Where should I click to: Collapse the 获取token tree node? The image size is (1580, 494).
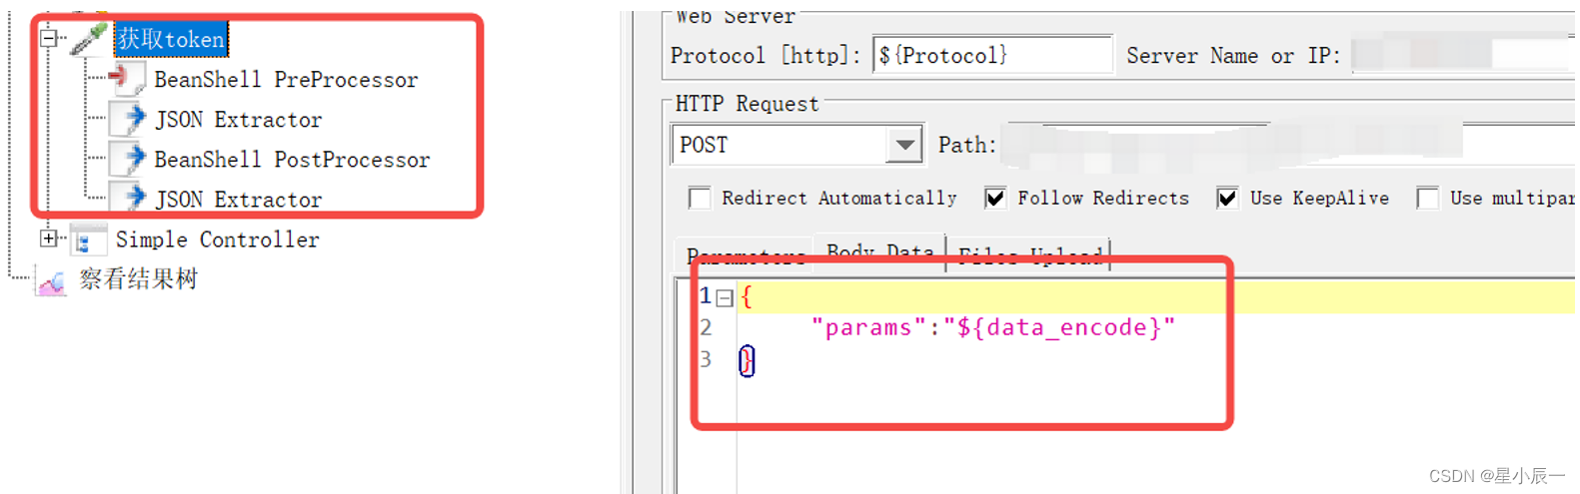tap(48, 39)
